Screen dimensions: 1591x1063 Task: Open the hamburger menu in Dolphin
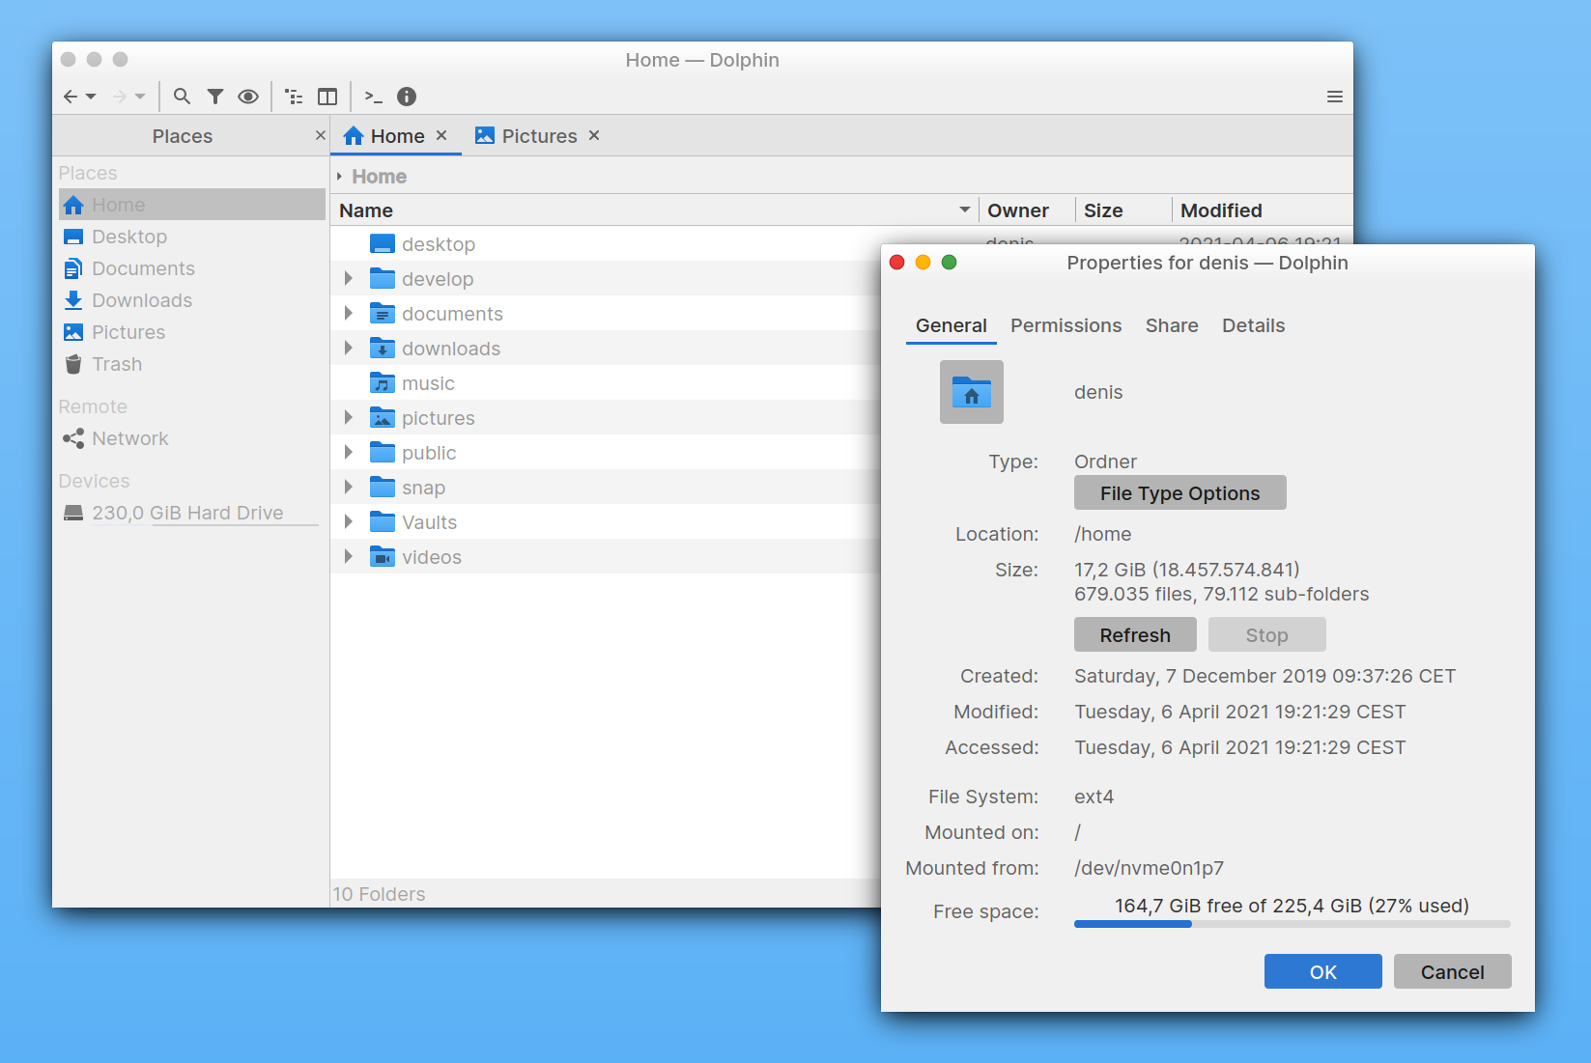(1335, 97)
